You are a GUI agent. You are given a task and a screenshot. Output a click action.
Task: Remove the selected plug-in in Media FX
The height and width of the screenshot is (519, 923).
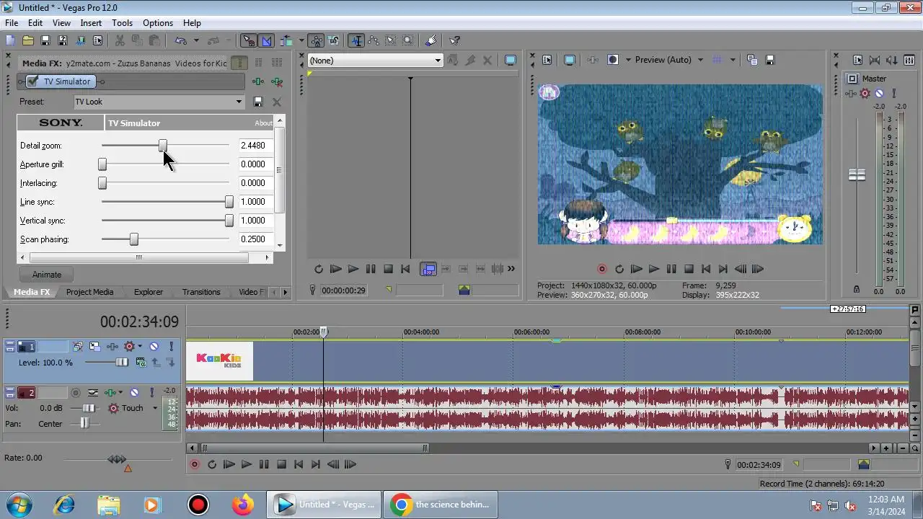coord(276,82)
